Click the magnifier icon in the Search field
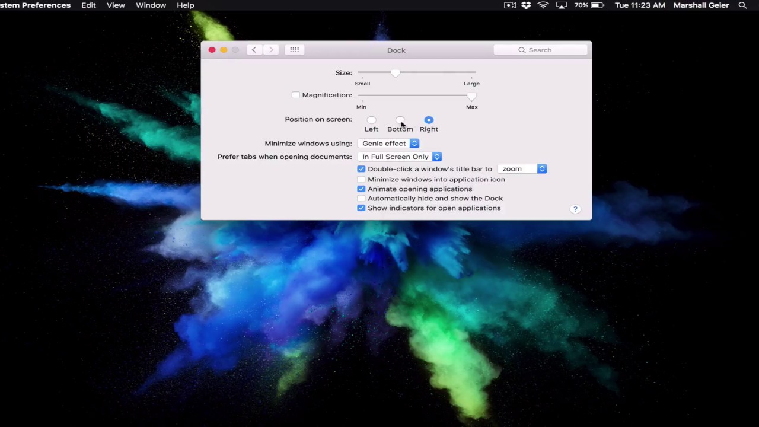 pyautogui.click(x=522, y=50)
